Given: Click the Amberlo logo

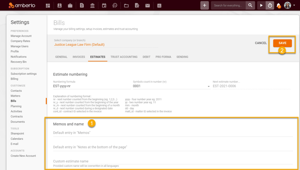Looking at the screenshot, I should pos(22,5).
